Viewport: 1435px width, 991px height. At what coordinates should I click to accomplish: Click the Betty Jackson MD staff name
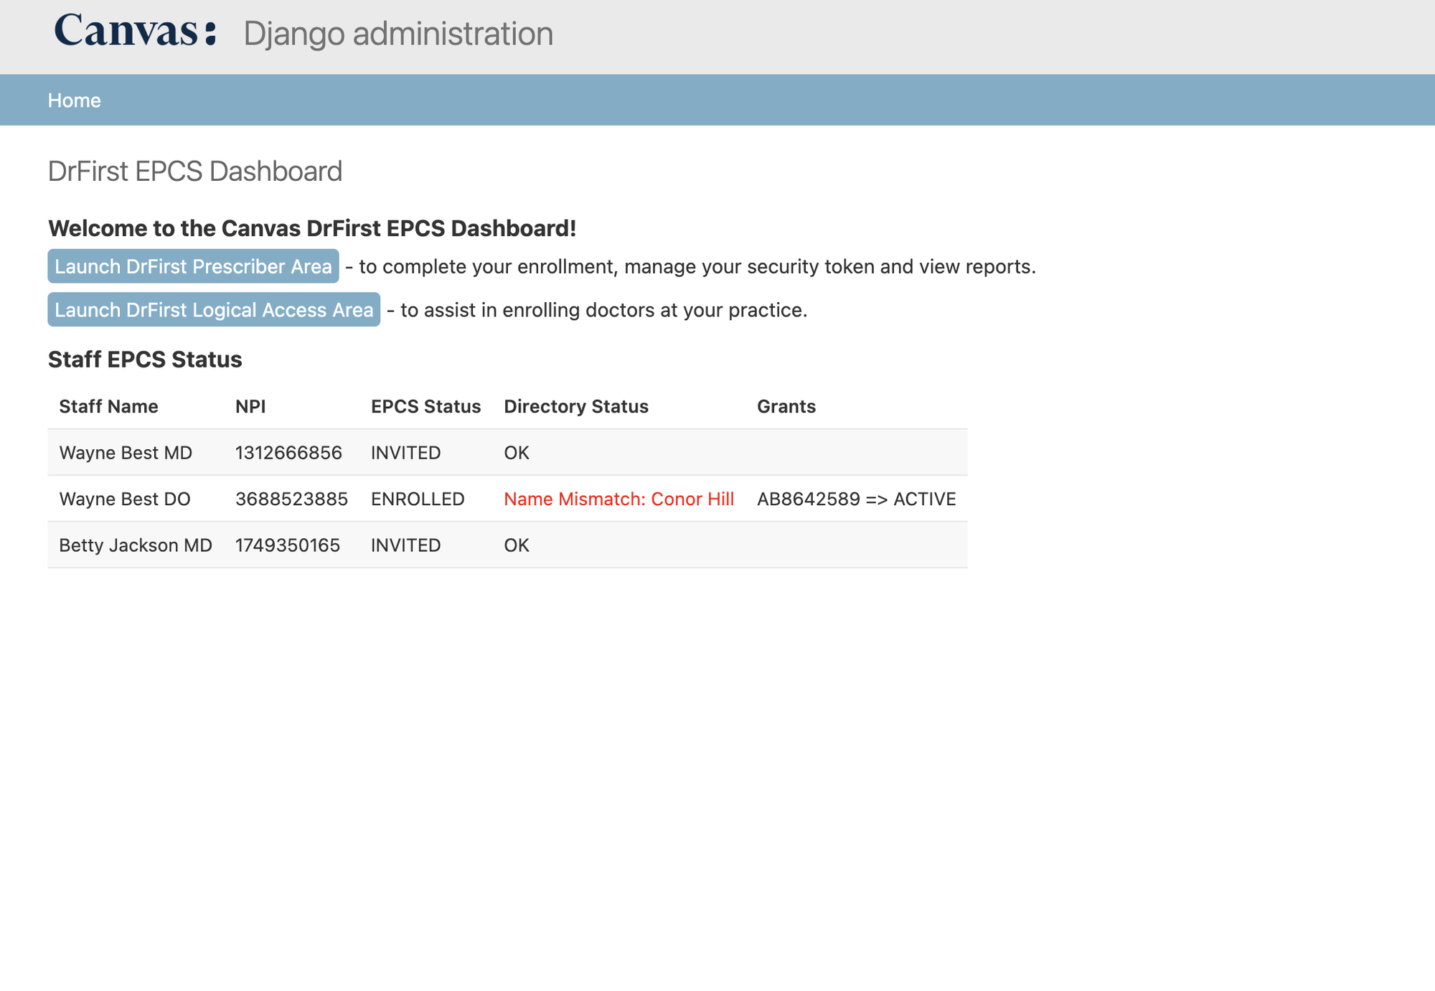[136, 545]
